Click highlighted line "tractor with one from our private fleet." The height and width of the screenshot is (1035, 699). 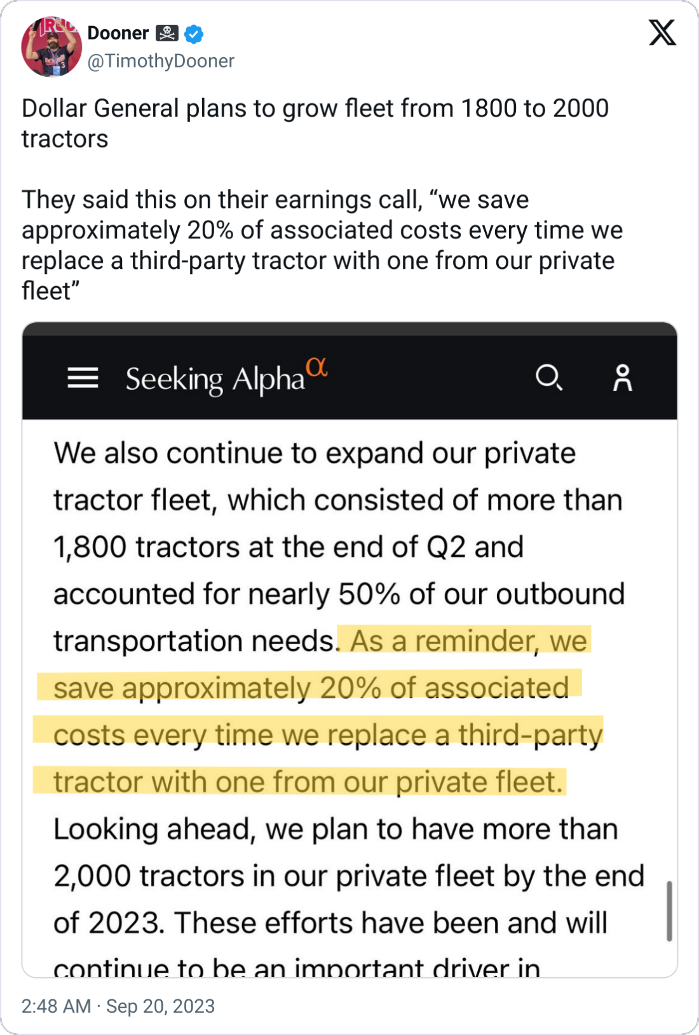[308, 782]
